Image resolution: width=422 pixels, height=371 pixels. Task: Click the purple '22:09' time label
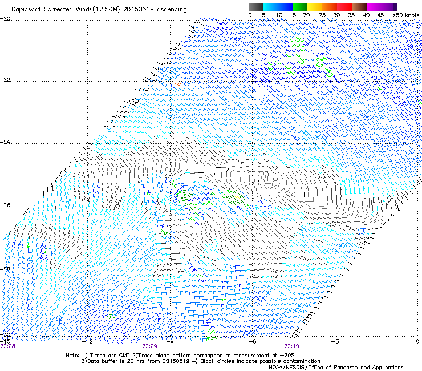pos(149,346)
